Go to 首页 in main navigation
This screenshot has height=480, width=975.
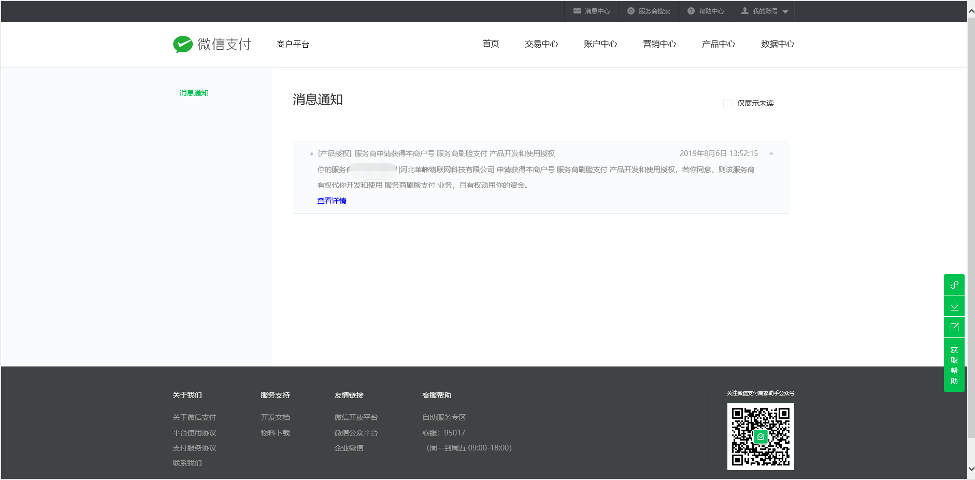pos(490,44)
